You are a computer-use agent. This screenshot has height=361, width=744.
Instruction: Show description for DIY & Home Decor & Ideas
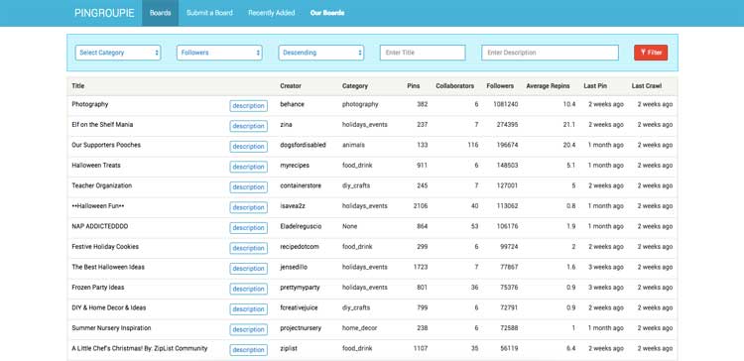click(x=249, y=309)
